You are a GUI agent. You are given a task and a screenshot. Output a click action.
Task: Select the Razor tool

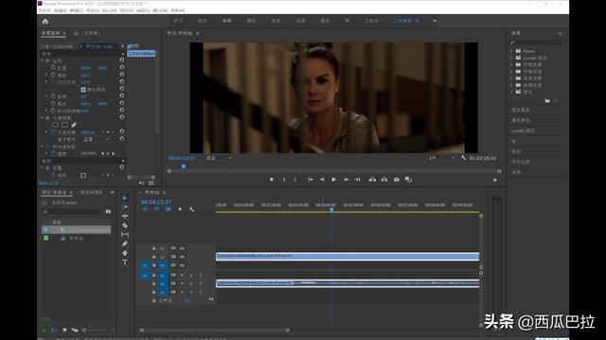coord(125,225)
